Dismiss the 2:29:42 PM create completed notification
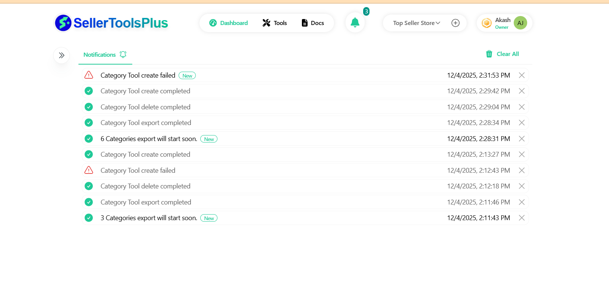 point(522,91)
